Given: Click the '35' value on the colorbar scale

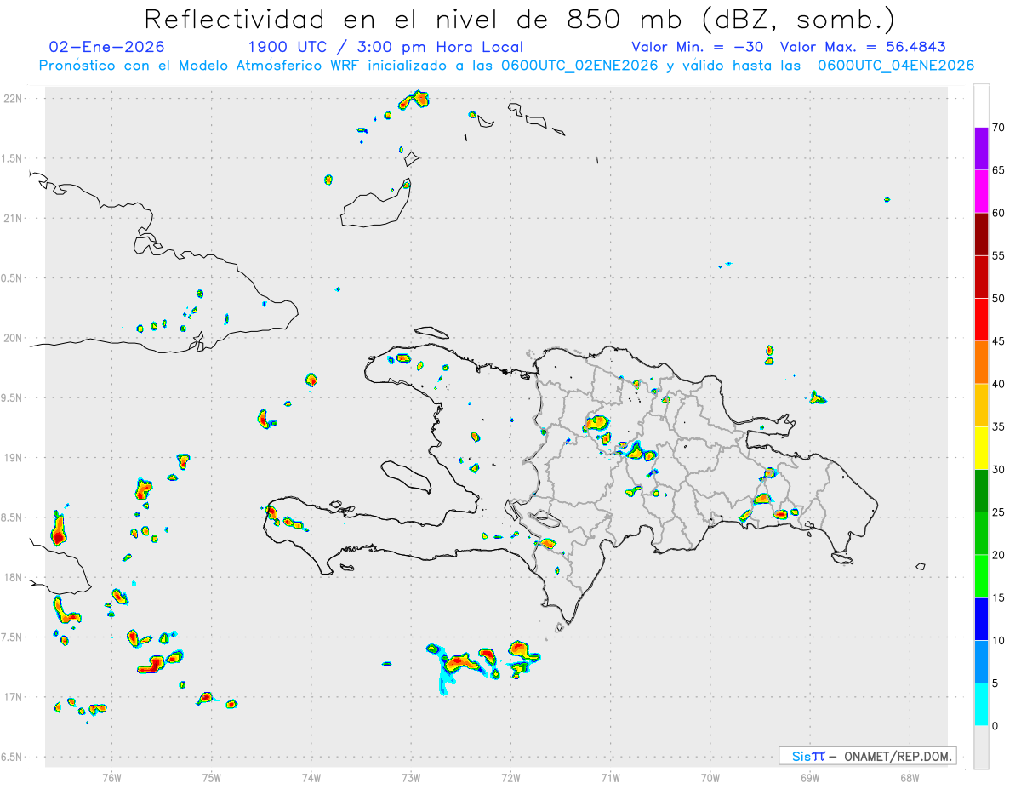Looking at the screenshot, I should (x=999, y=426).
